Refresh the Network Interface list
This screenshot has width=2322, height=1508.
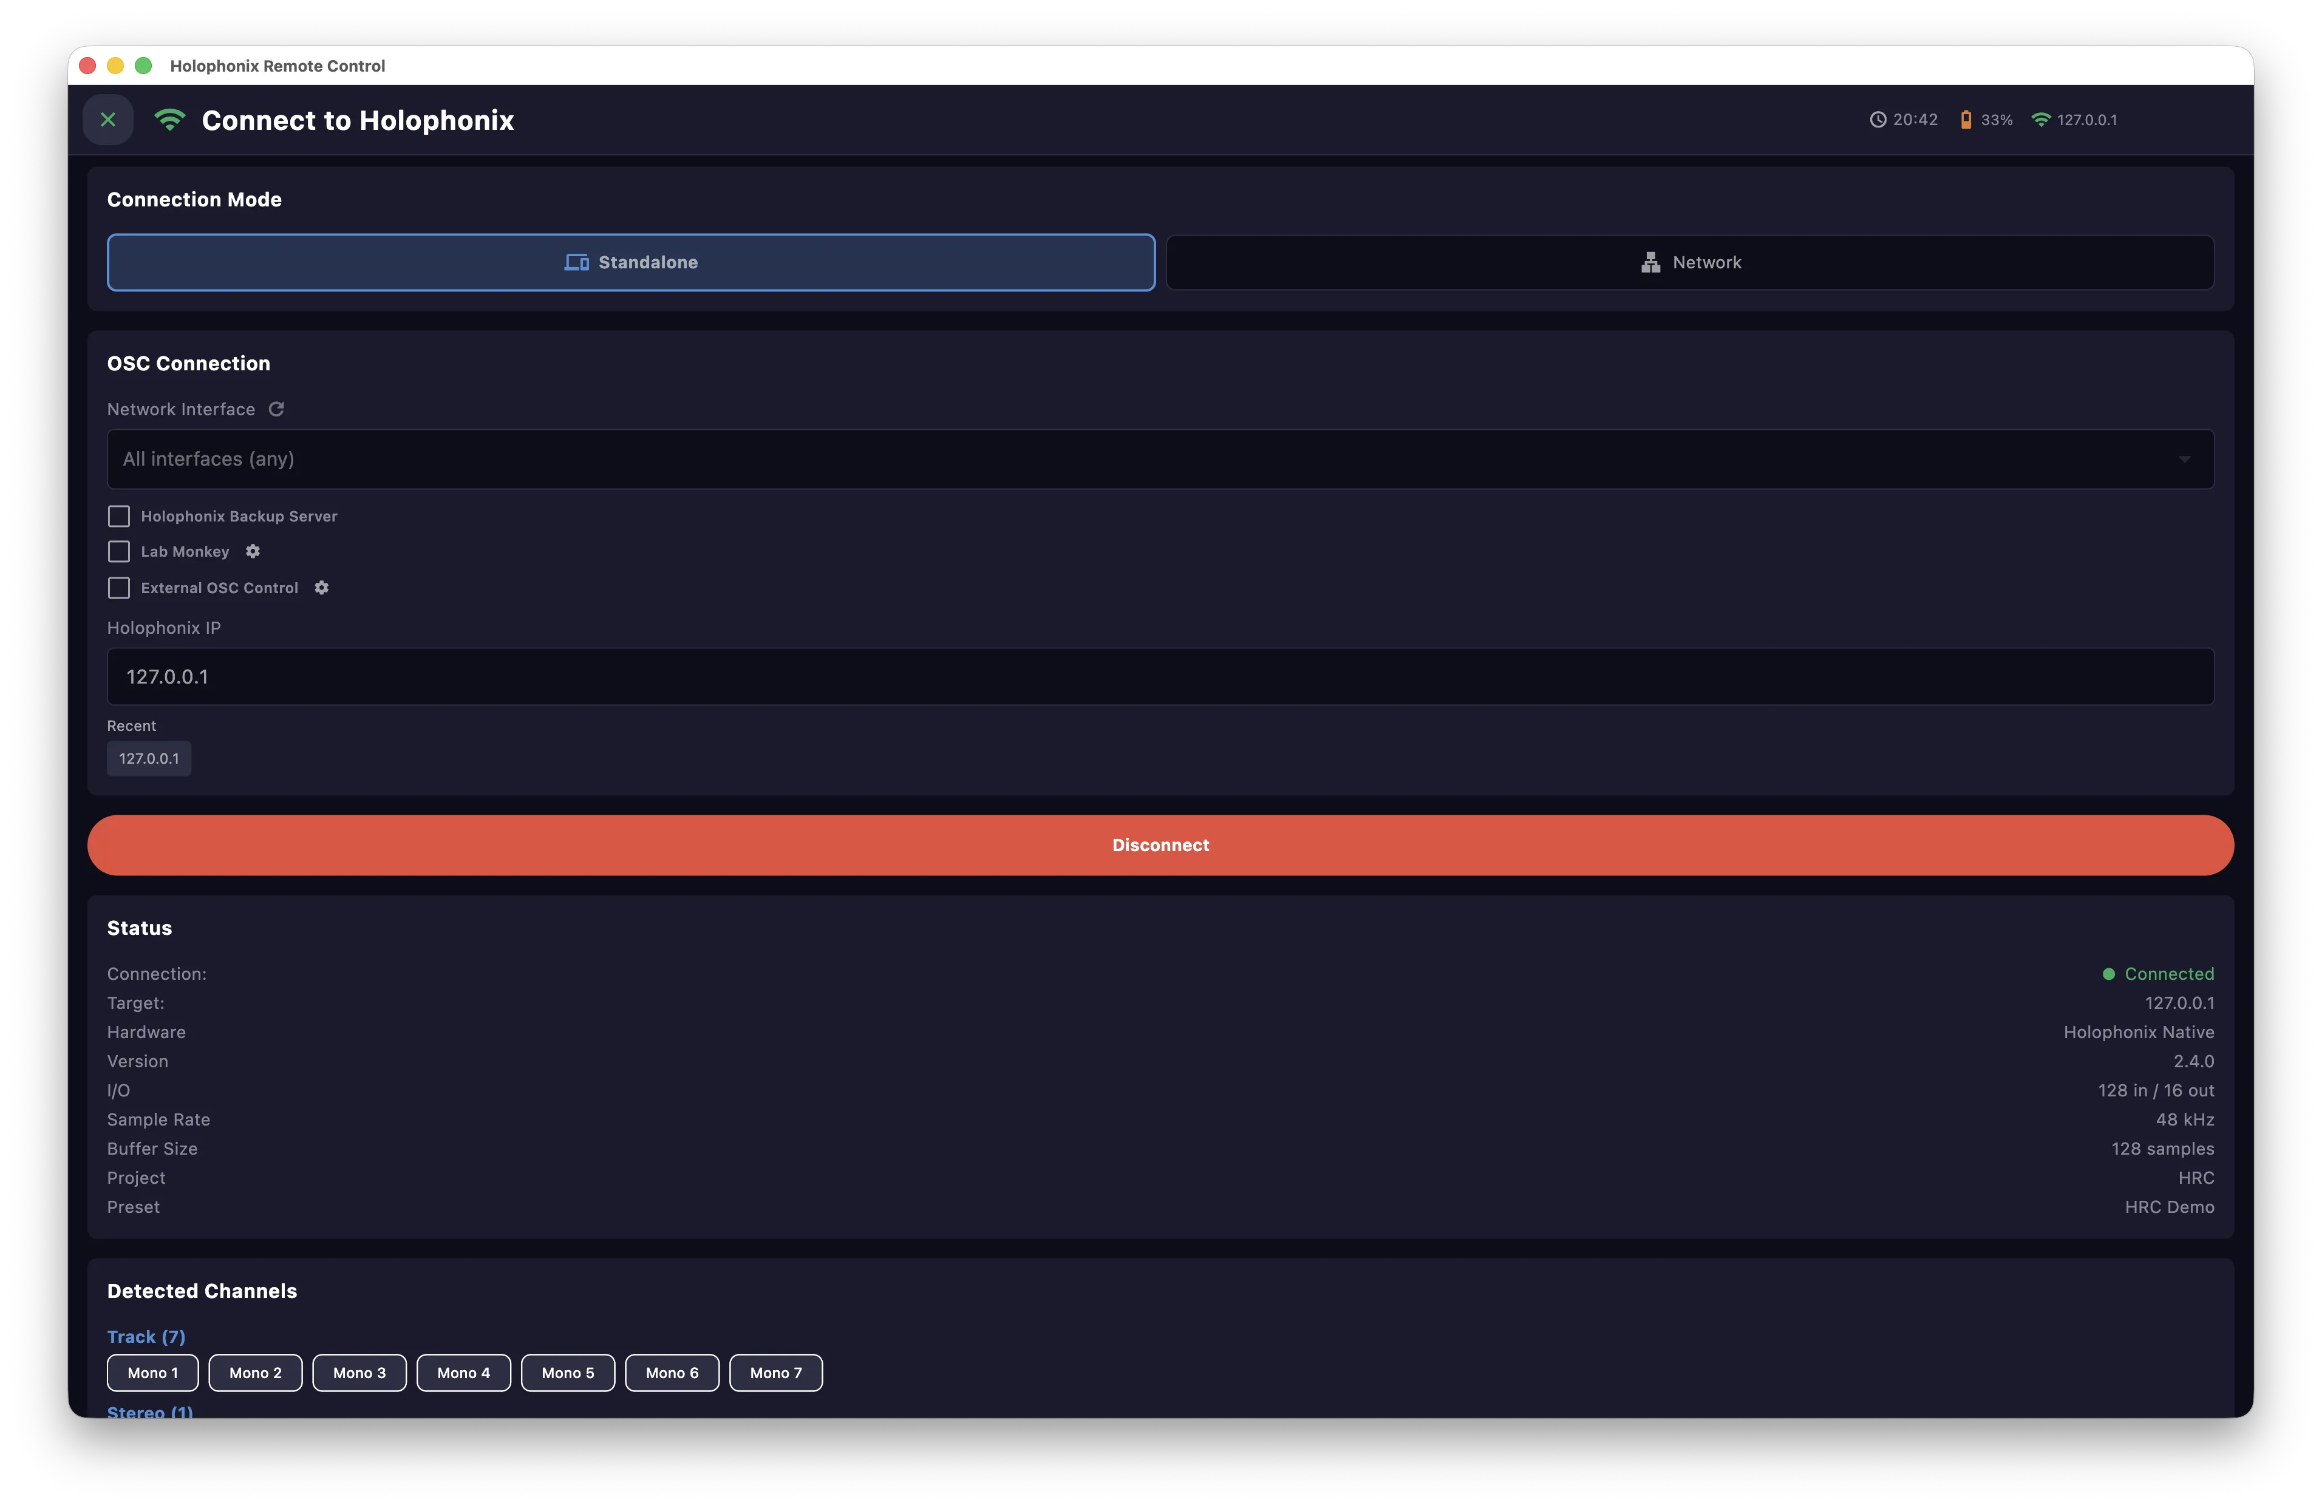coord(276,409)
